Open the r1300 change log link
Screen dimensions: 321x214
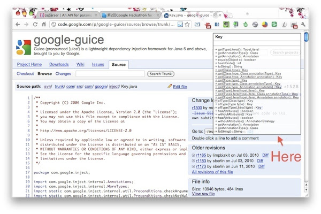pos(197,108)
